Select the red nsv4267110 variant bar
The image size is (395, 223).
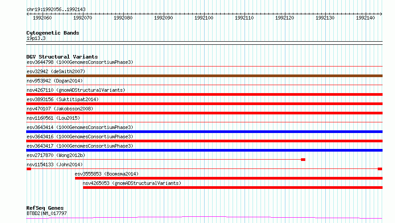pyautogui.click(x=204, y=94)
